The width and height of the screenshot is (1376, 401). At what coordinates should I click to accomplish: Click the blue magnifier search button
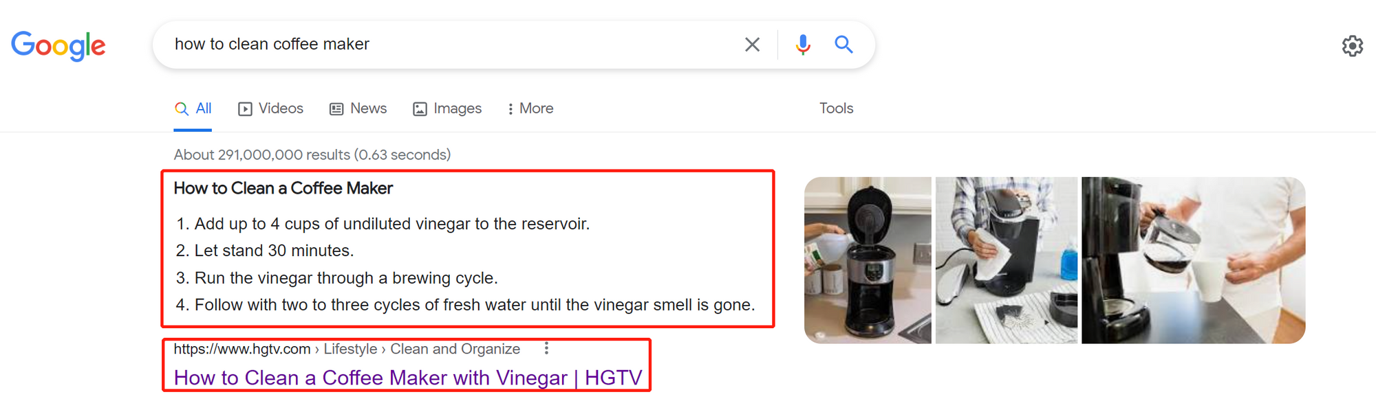(x=843, y=45)
